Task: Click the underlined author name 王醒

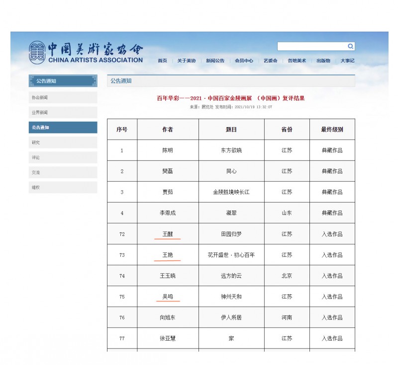Action: [x=168, y=234]
